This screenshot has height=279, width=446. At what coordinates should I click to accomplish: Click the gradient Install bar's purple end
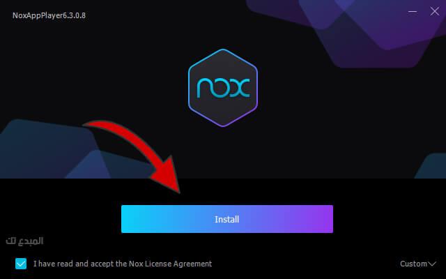point(318,219)
